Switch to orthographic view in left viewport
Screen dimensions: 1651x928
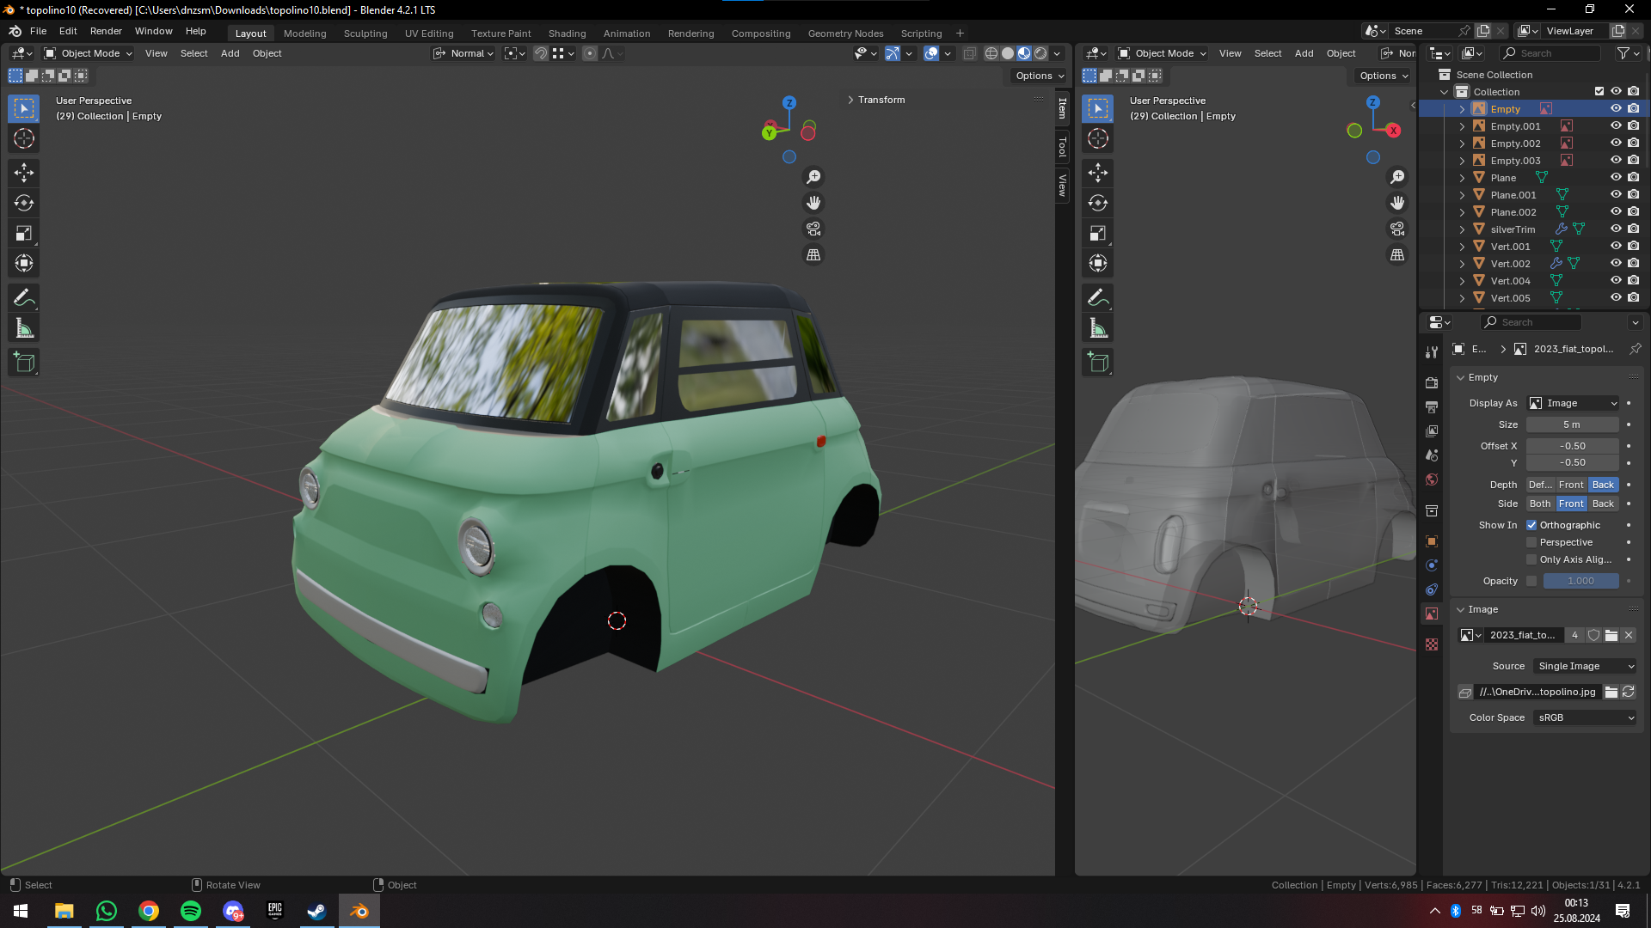pos(813,255)
